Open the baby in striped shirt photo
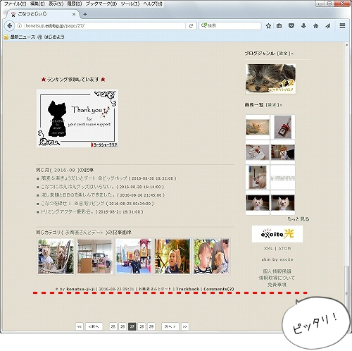 click(x=211, y=257)
